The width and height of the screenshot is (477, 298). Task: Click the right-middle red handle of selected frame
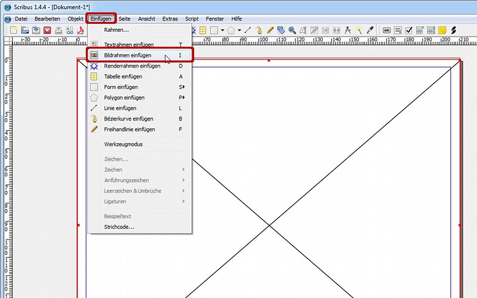[x=460, y=225]
